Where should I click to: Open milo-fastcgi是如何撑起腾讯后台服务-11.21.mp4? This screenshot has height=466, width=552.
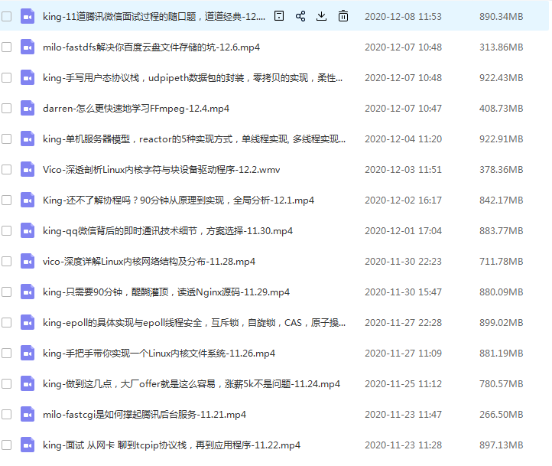pyautogui.click(x=144, y=415)
